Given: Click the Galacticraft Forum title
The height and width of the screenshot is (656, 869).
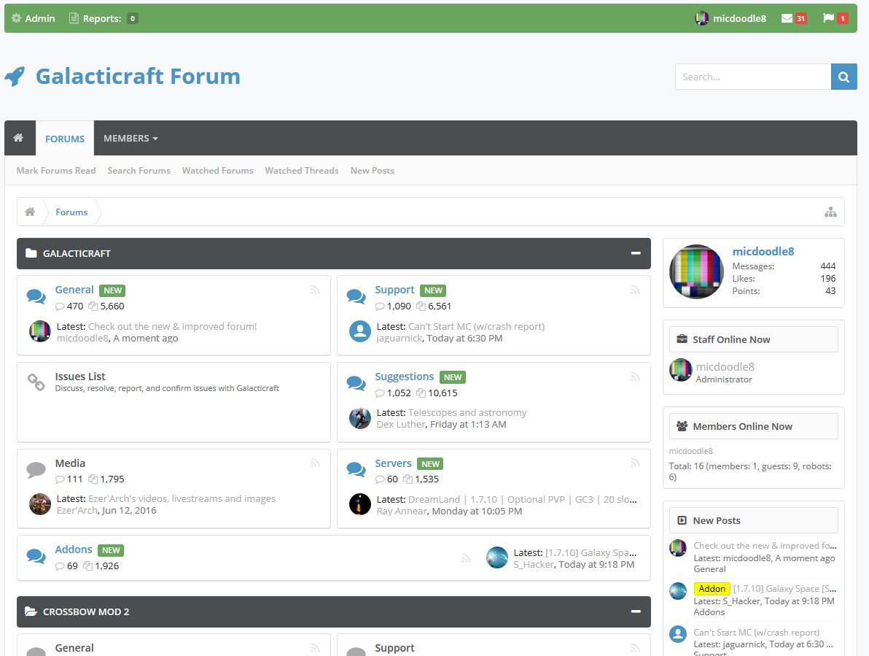Looking at the screenshot, I should 138,76.
